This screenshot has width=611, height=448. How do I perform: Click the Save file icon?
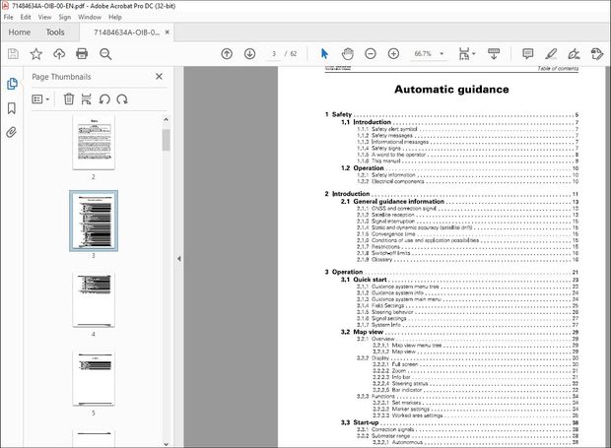13,54
